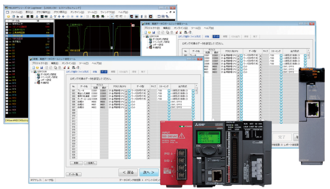The height and width of the screenshot is (189, 330).
Task: Click the zoom out minus icon in LogViewer toolbar
Action: click(68, 16)
